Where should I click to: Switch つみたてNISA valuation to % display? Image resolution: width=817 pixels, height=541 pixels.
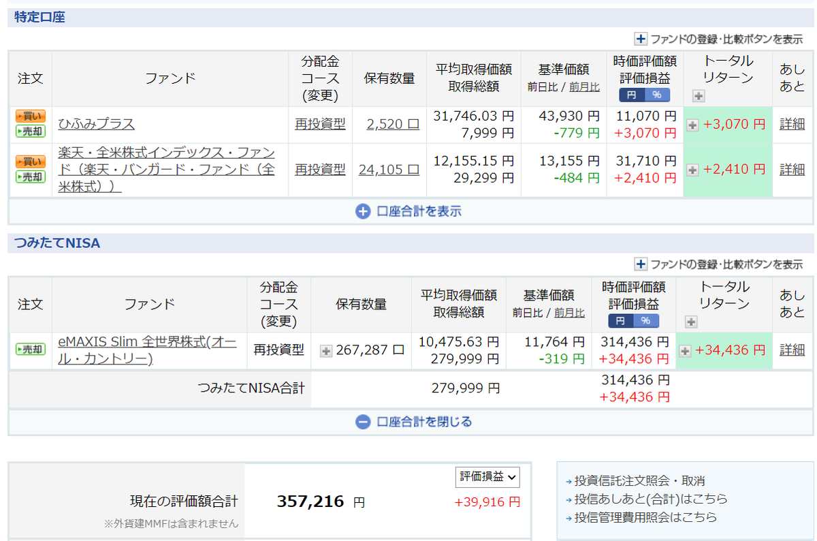pyautogui.click(x=646, y=321)
